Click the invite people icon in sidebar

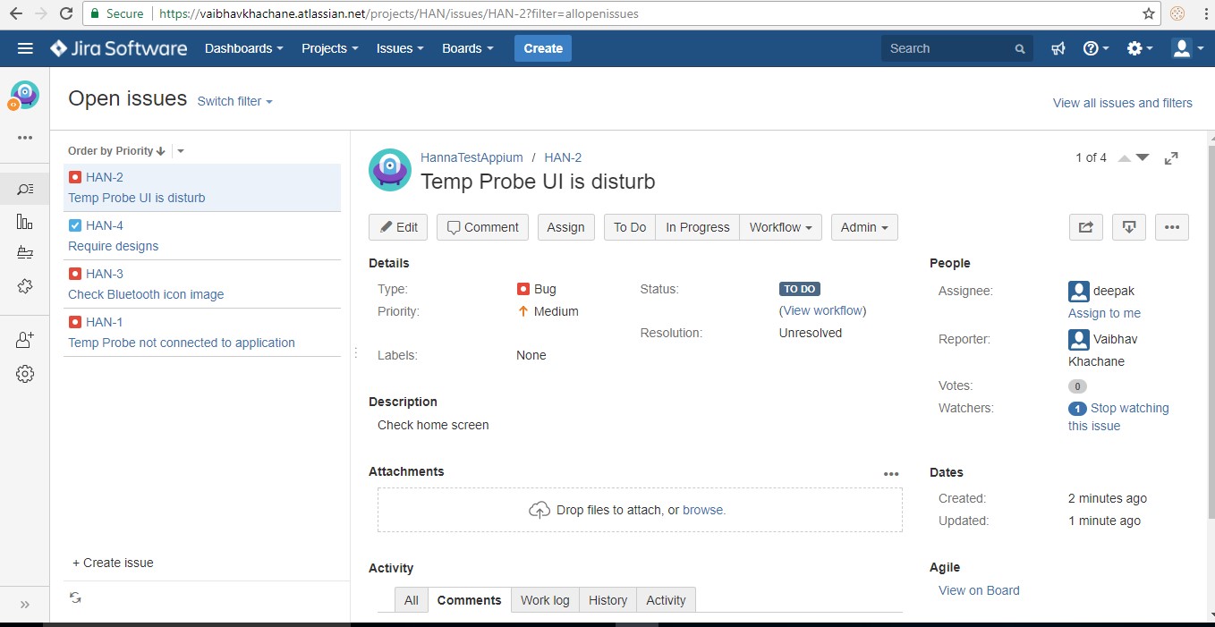point(25,339)
